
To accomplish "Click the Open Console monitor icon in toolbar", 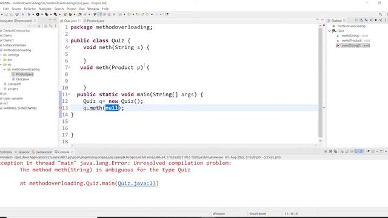I will (x=17, y=15).
